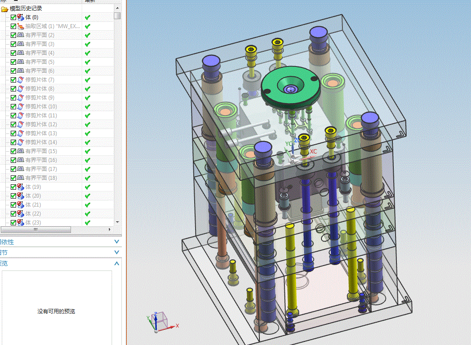Click the green status check for 有界平面 (18)
471x345 pixels.
(88, 178)
